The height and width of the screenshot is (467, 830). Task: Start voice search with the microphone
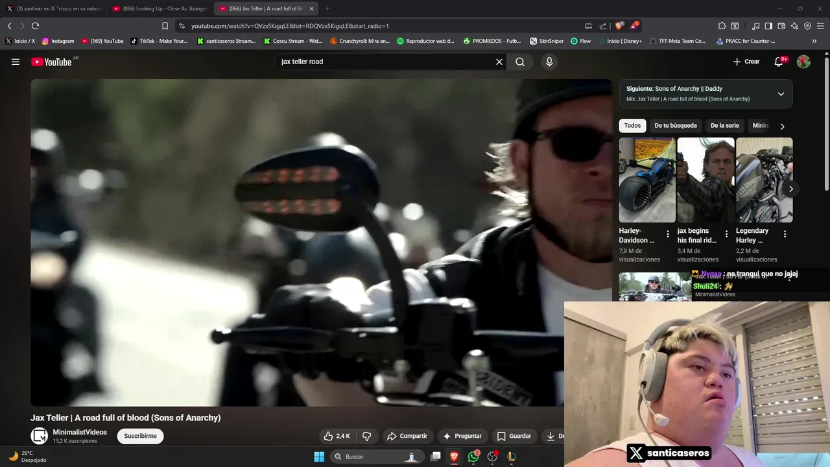pyautogui.click(x=549, y=62)
